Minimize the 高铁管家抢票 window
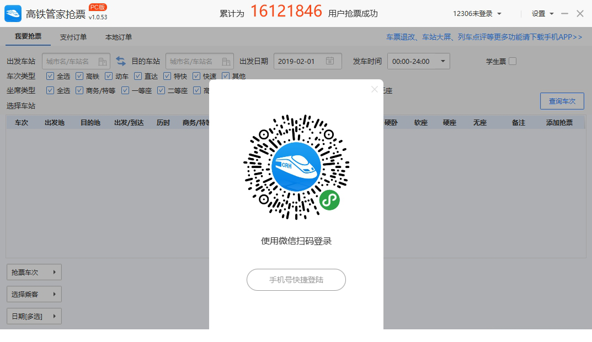Screen dimensions: 592x342 tap(565, 14)
